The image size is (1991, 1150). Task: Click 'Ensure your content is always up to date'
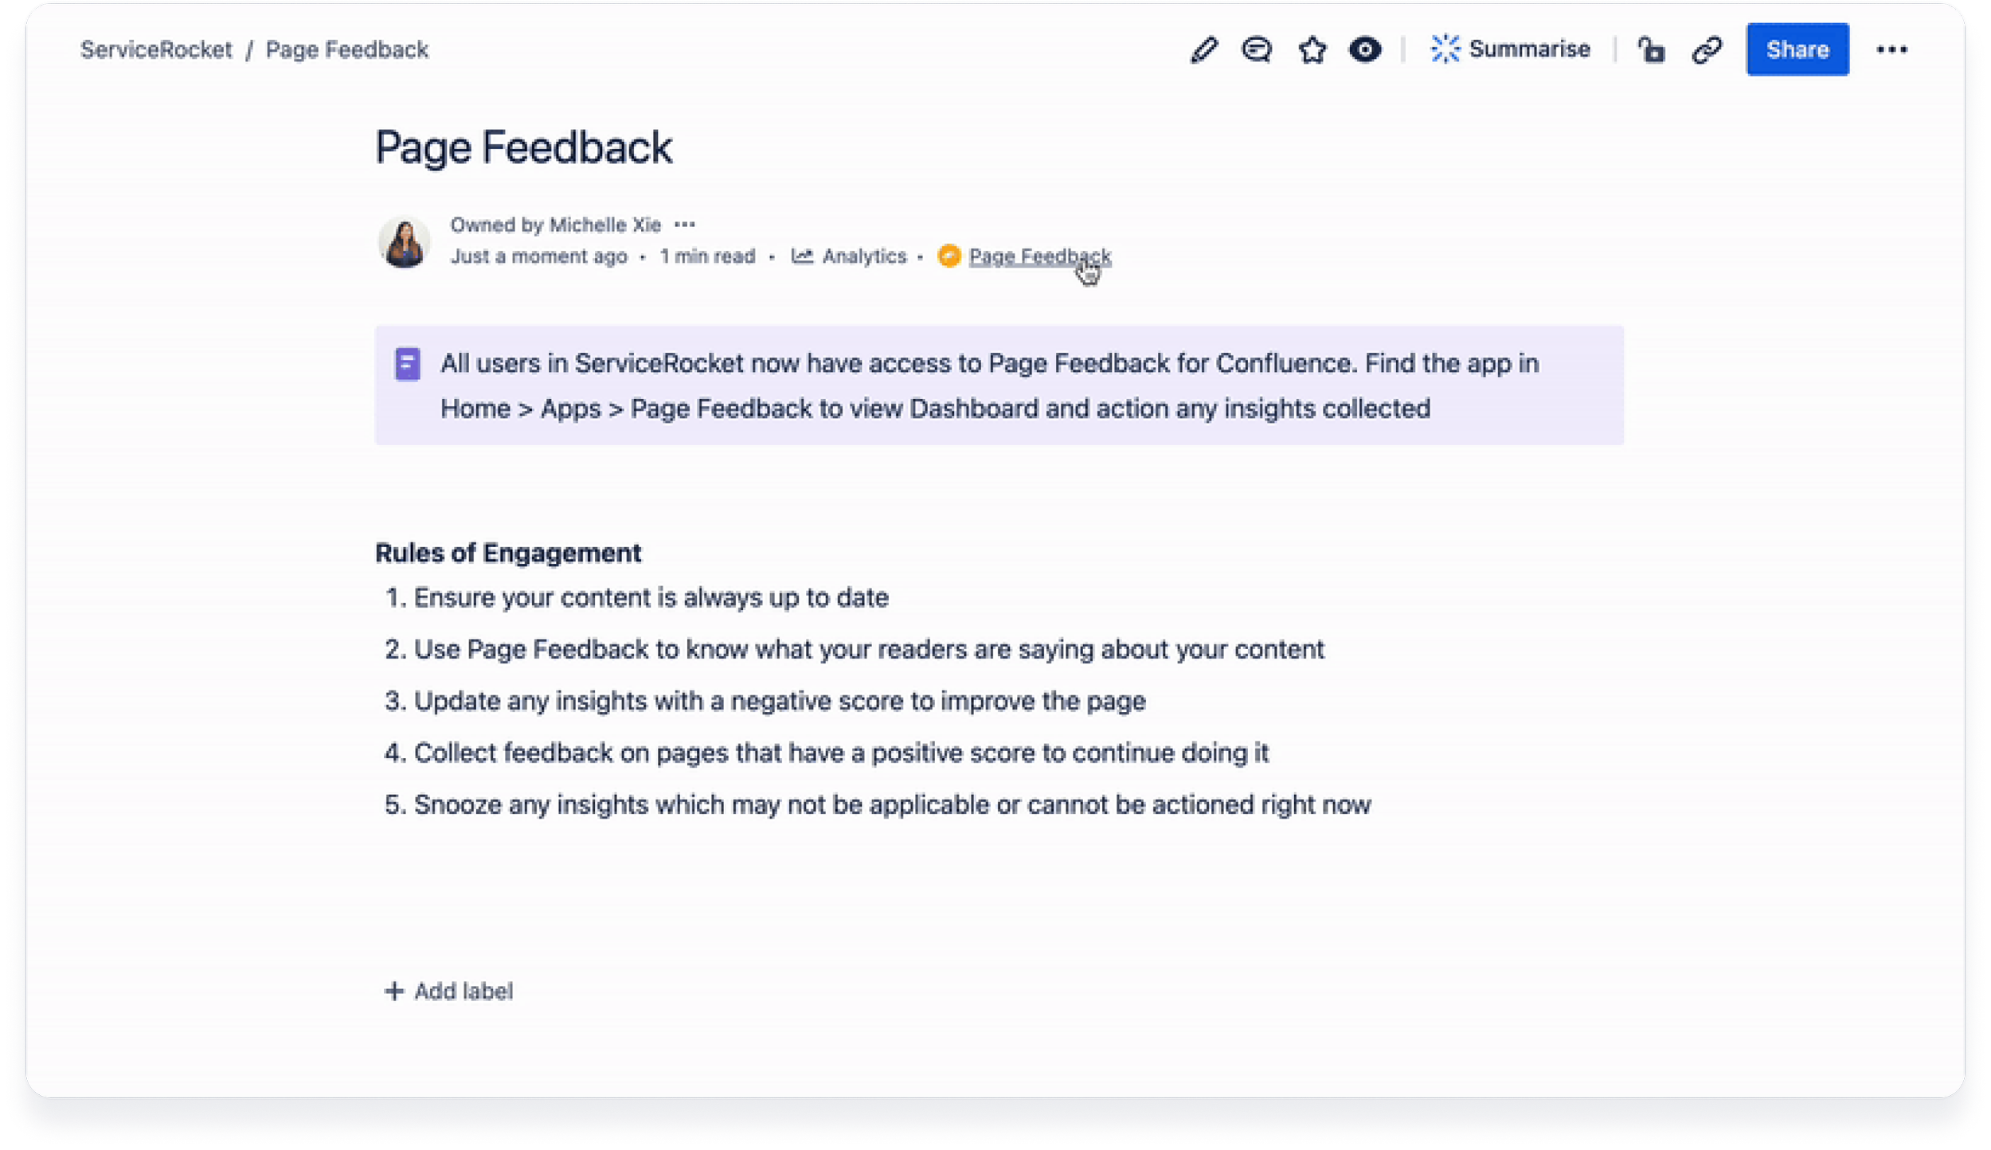pyautogui.click(x=651, y=597)
